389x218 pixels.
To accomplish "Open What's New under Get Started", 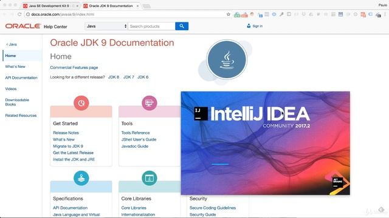I will 63,139.
